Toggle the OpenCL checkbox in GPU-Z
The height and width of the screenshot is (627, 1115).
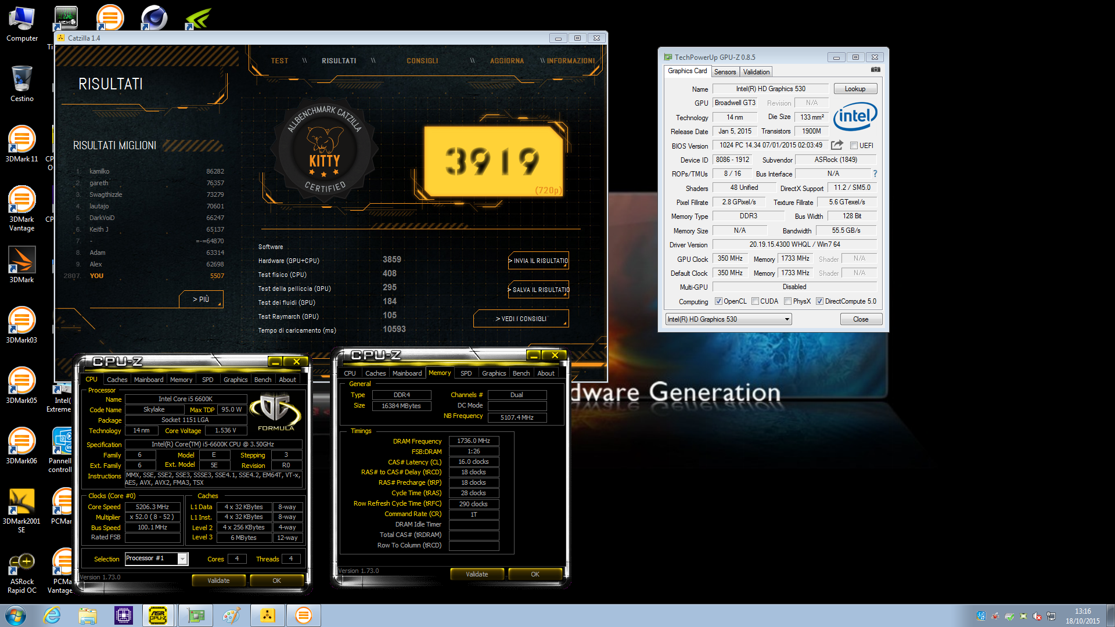[x=719, y=301]
